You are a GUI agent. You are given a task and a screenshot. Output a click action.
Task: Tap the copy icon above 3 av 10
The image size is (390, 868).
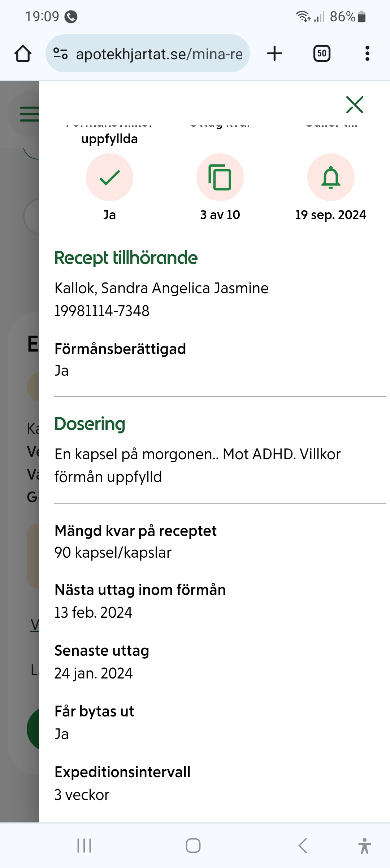click(220, 177)
